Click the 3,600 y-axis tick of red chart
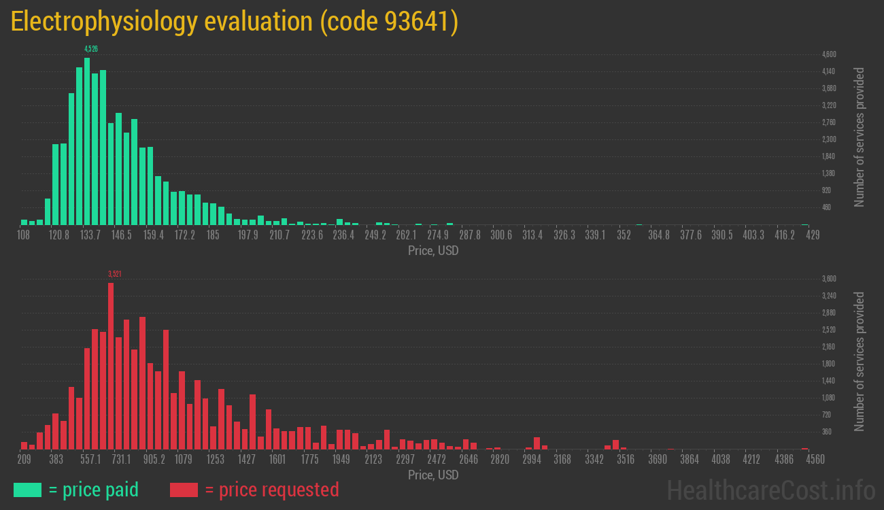The image size is (884, 510). click(829, 279)
